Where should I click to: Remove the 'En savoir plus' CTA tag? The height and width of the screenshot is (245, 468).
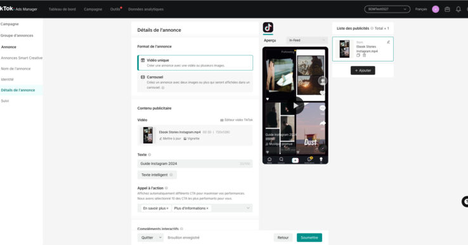pyautogui.click(x=167, y=208)
